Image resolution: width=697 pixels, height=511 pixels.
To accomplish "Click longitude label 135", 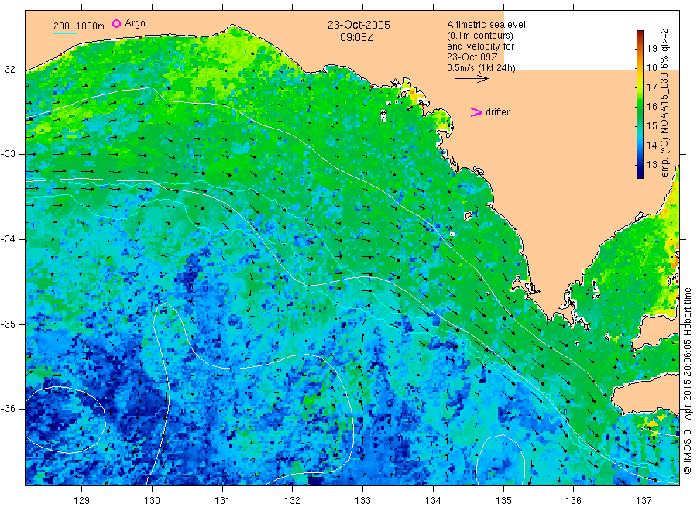I will [503, 501].
